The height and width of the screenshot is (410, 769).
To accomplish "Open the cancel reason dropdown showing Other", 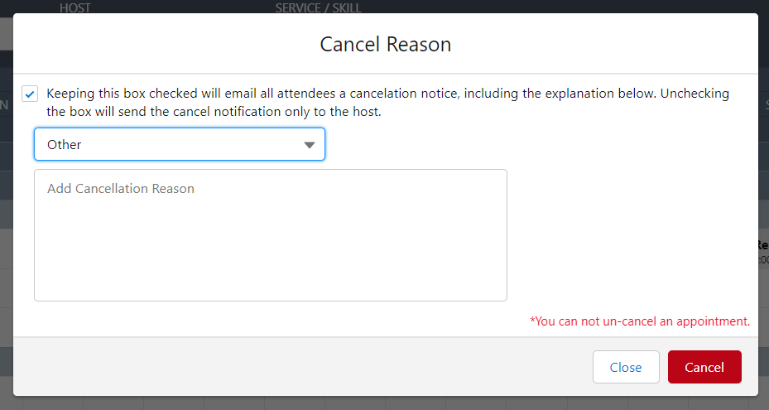I will 179,144.
